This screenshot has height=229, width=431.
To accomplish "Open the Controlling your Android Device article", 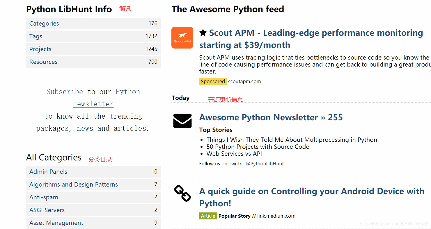I will (312, 197).
